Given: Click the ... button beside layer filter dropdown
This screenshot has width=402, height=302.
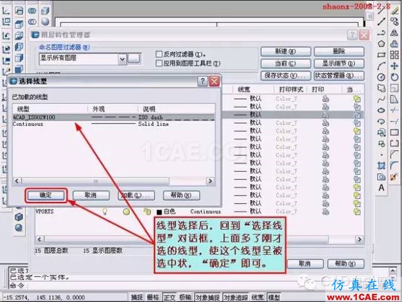Looking at the screenshot, I should pos(134,59).
